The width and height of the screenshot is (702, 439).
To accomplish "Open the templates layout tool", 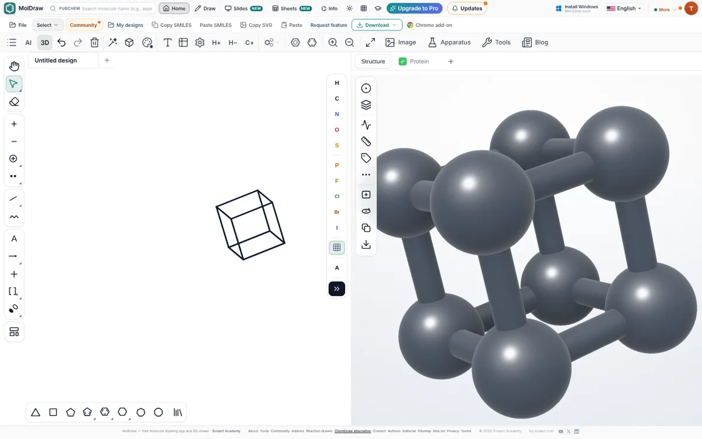I will [14, 332].
